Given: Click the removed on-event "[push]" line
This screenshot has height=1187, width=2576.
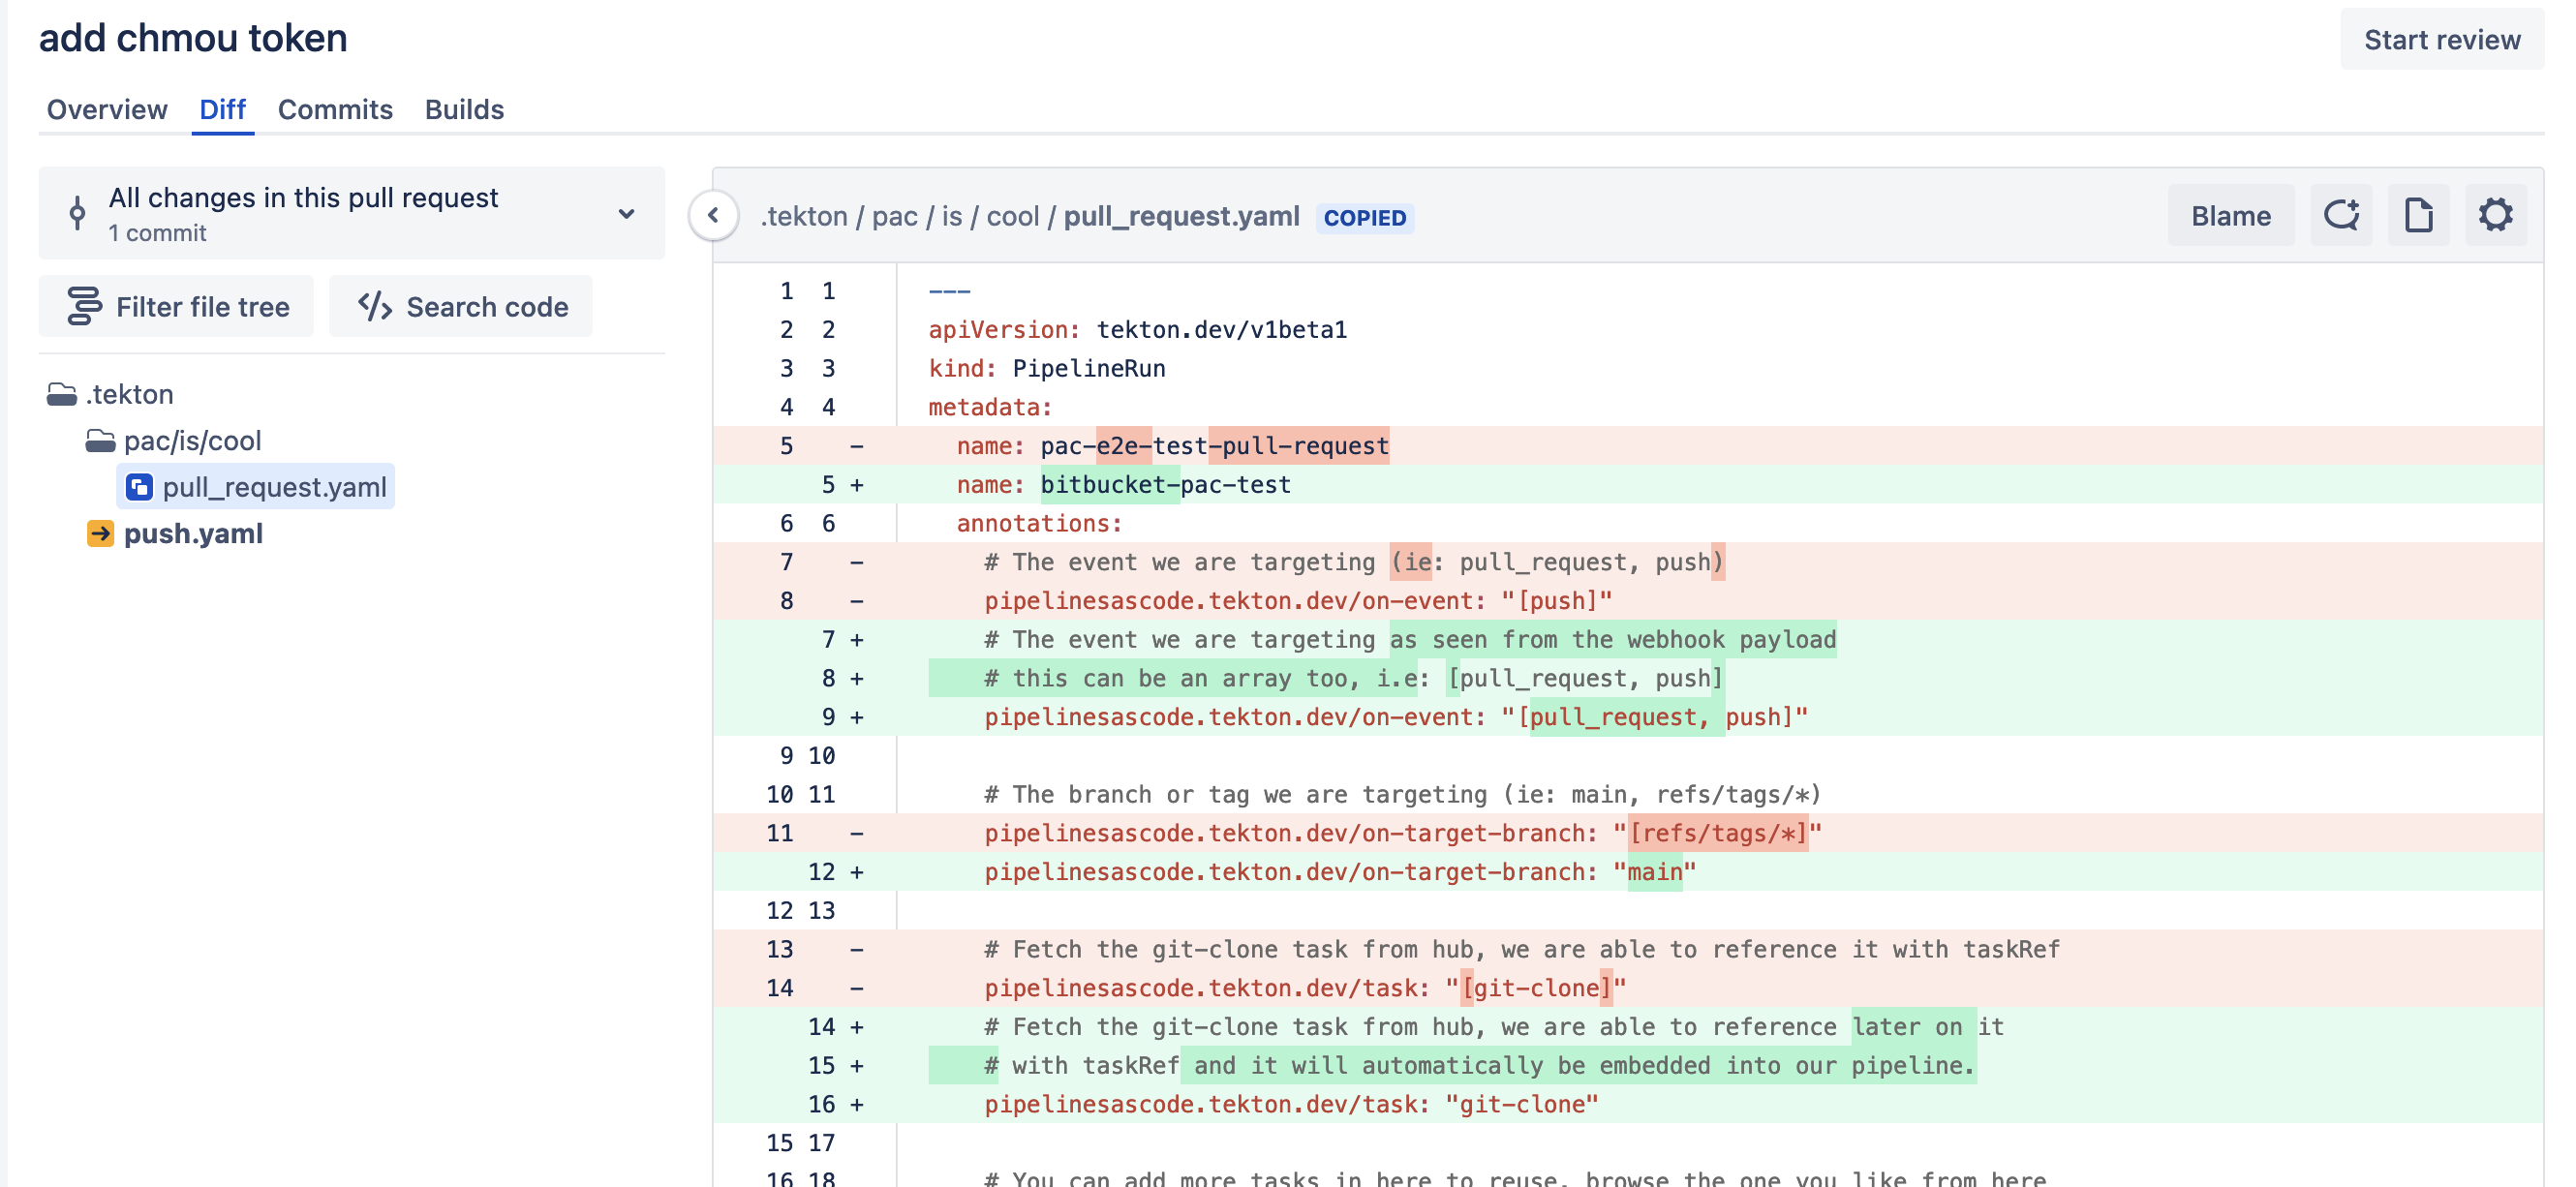Looking at the screenshot, I should pyautogui.click(x=1628, y=600).
